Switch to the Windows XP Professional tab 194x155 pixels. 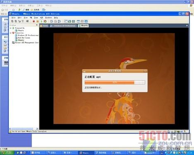coord(63,26)
